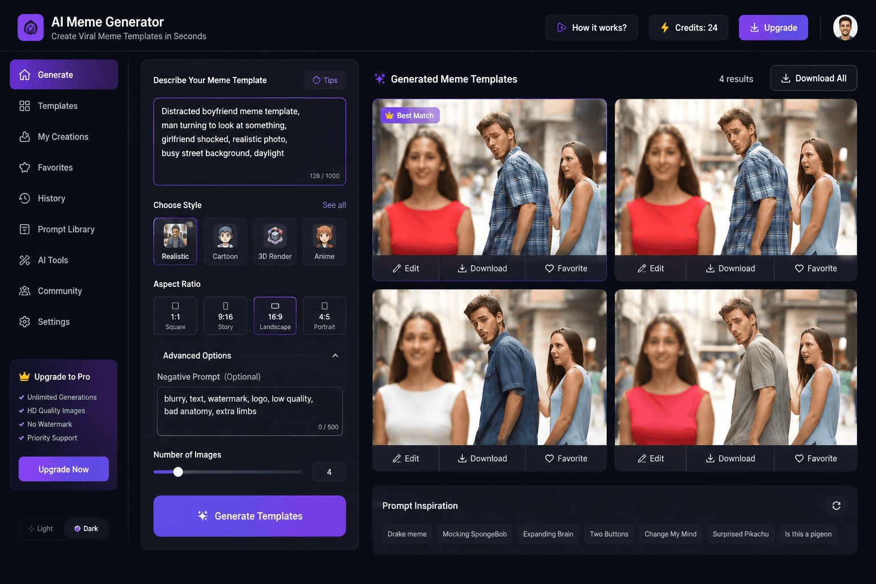This screenshot has width=876, height=584.
Task: Select the Cartoon style
Action: 225,241
